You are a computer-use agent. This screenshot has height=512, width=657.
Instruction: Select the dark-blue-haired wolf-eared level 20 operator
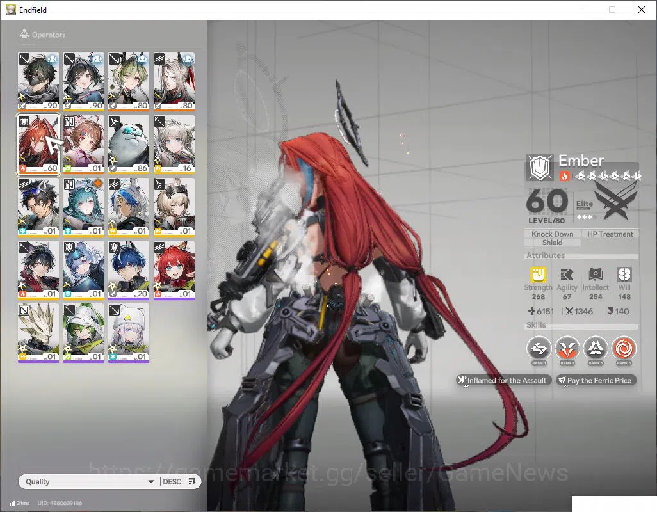coord(129,270)
